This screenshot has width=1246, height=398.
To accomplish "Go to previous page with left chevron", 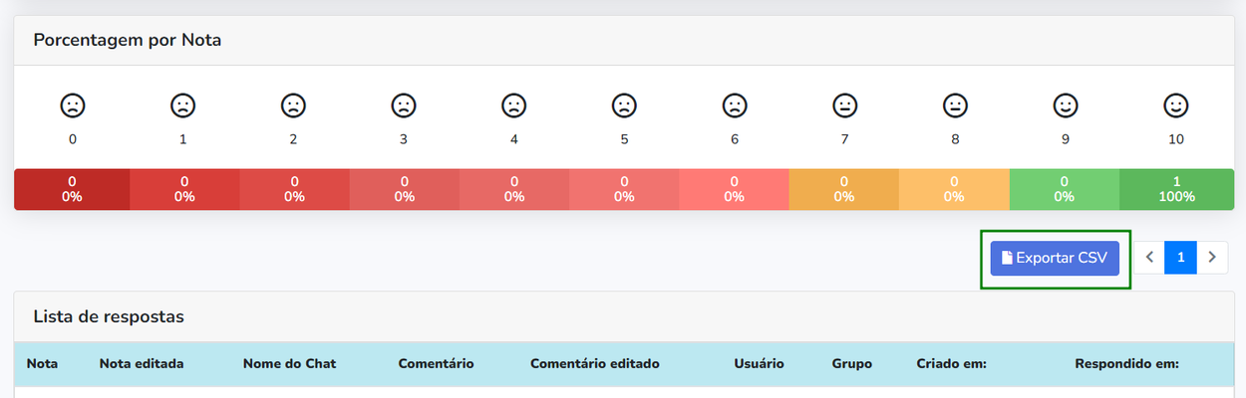I will pos(1149,258).
